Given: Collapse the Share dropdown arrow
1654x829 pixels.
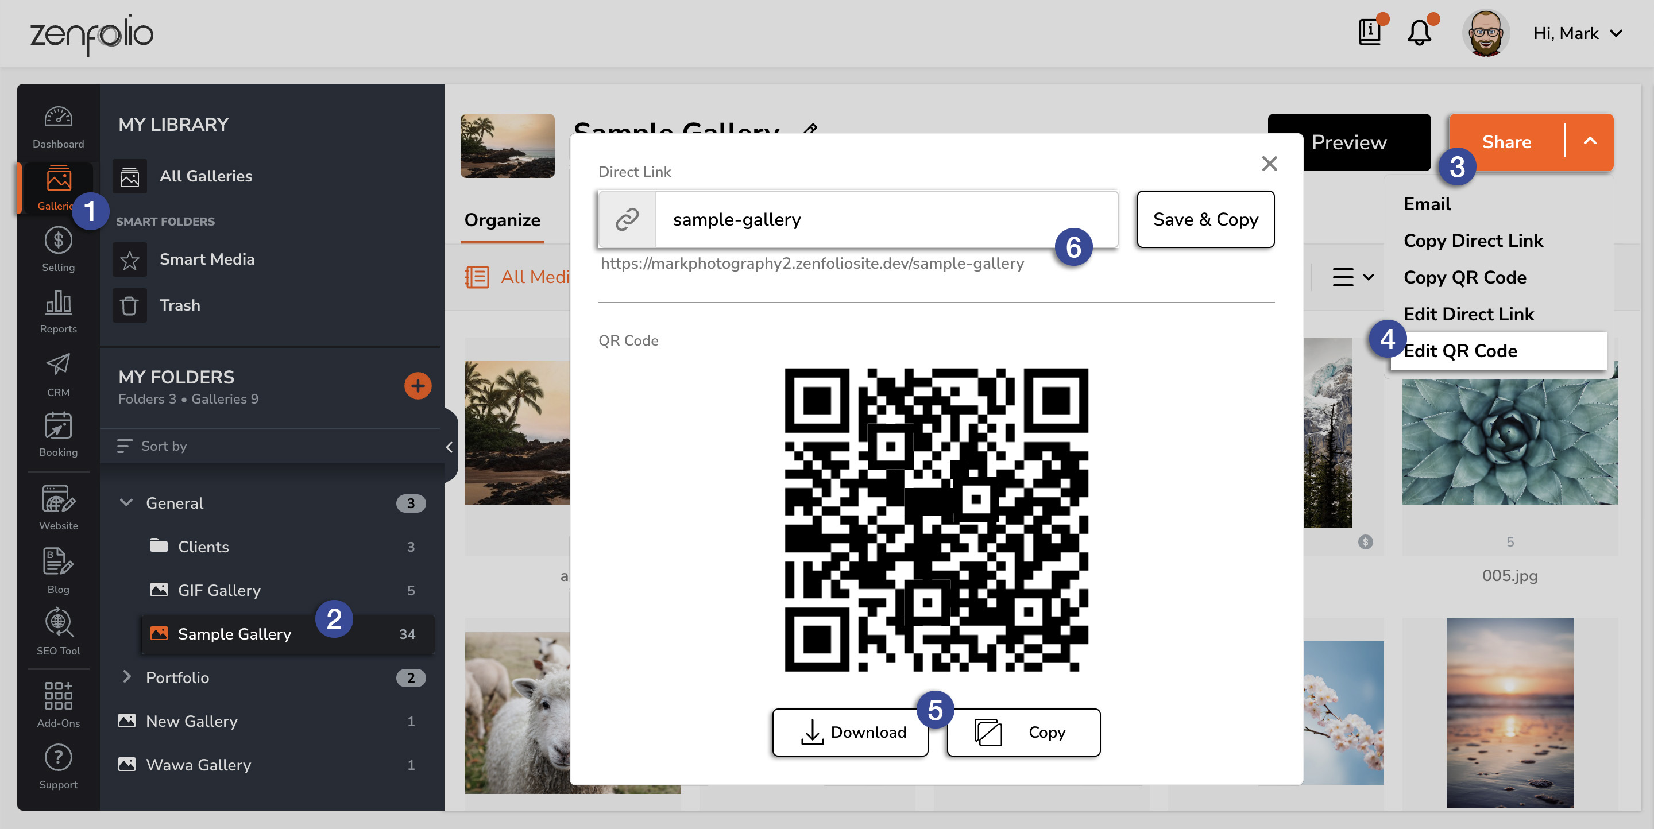Looking at the screenshot, I should [1590, 141].
